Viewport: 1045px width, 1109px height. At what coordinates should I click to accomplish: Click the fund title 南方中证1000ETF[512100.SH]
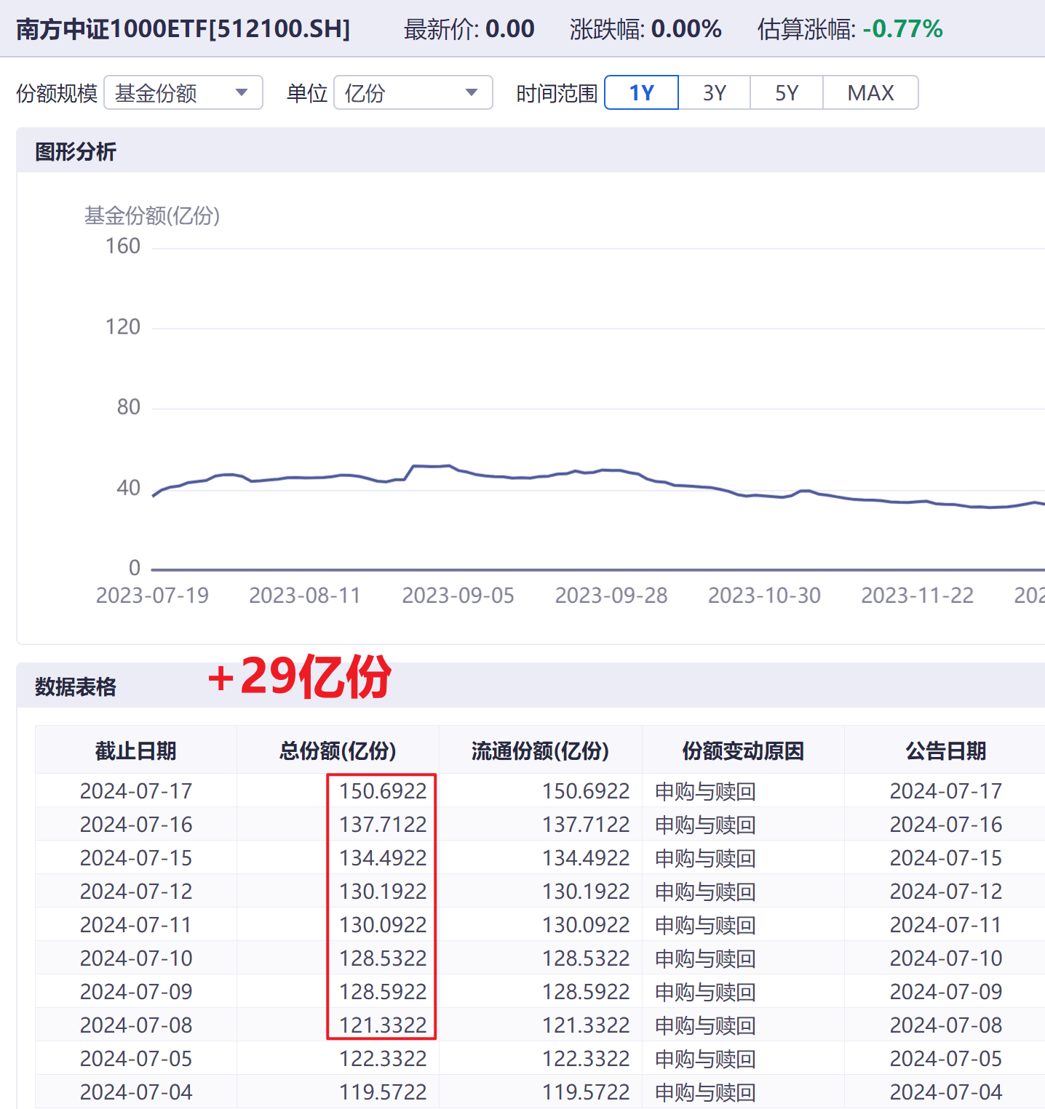(x=183, y=29)
